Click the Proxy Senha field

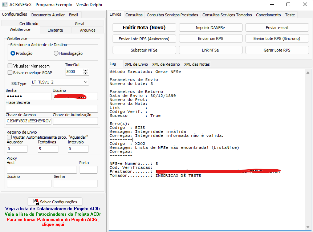pyautogui.click(x=76, y=183)
